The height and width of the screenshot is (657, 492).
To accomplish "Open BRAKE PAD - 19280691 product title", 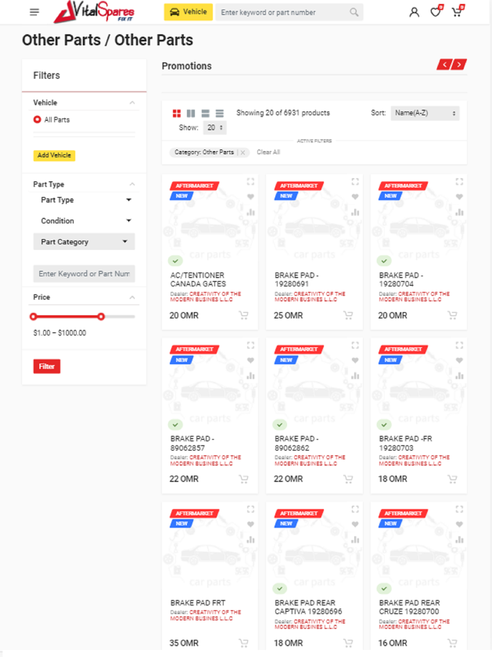I will (297, 280).
